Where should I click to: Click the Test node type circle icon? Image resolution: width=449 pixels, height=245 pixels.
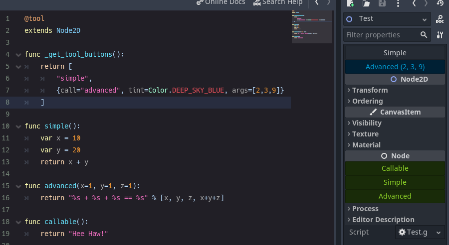click(x=349, y=19)
